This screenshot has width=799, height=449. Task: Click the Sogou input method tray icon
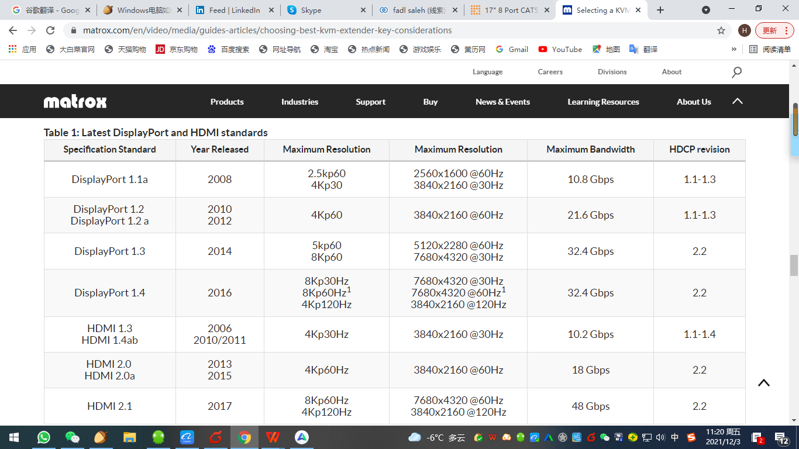[x=691, y=437]
